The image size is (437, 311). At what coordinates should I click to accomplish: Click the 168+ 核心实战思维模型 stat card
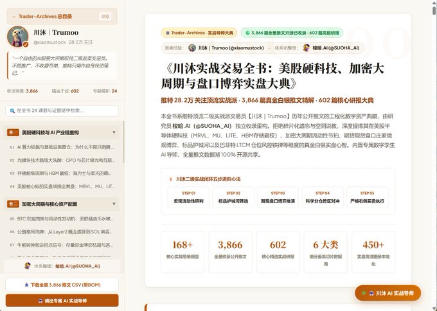[183, 252]
